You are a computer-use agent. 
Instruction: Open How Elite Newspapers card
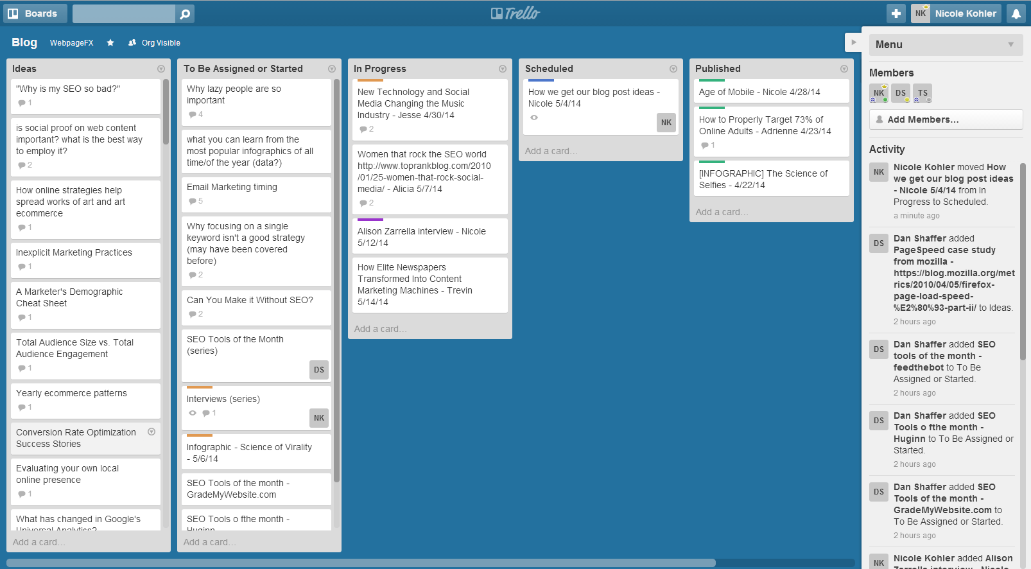click(430, 285)
